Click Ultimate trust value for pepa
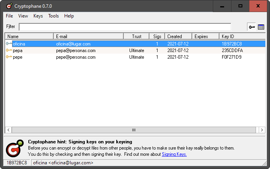Image resolution: width=270 pixels, height=169 pixels. point(137,51)
